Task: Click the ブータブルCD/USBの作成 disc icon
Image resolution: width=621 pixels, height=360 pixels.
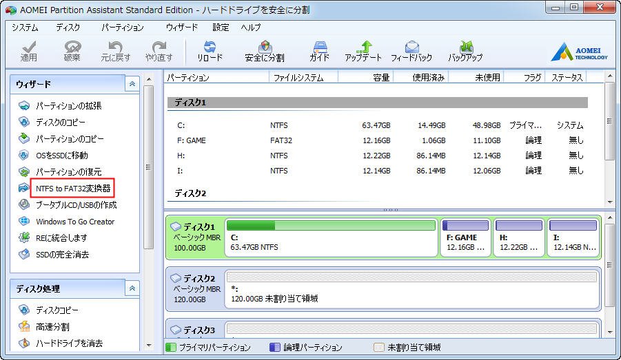Action: click(24, 204)
